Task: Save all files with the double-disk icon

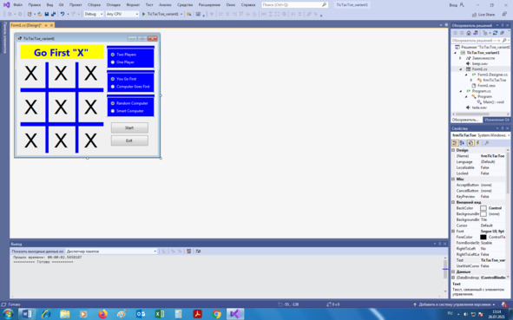Action: coord(53,14)
